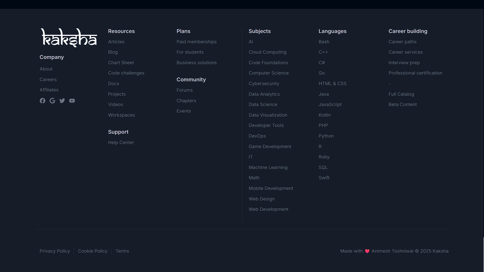Open Game Development subject
484x272 pixels.
pyautogui.click(x=270, y=147)
